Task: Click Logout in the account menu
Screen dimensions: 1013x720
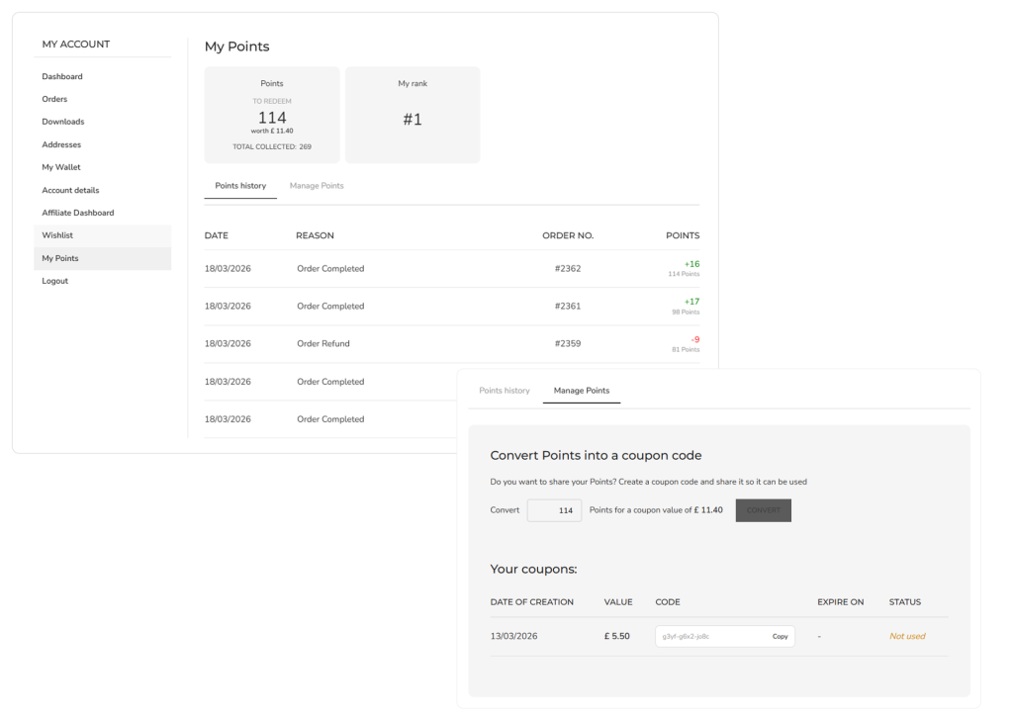Action: [x=55, y=281]
